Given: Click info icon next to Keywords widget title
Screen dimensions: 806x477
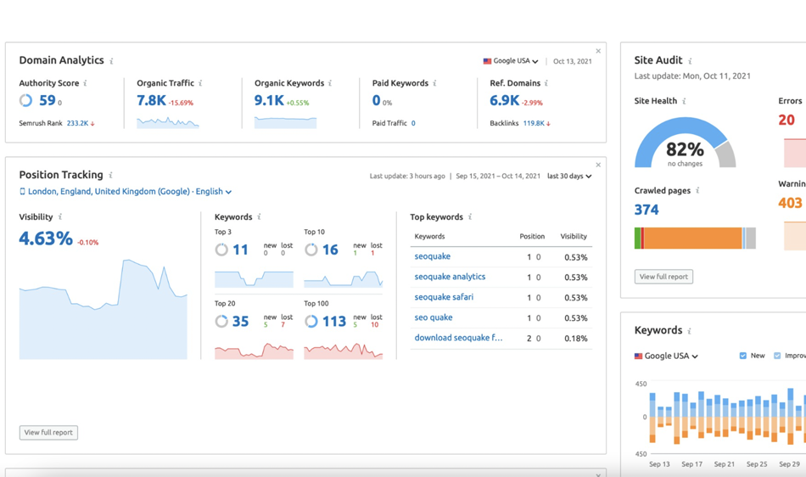Looking at the screenshot, I should coord(689,331).
